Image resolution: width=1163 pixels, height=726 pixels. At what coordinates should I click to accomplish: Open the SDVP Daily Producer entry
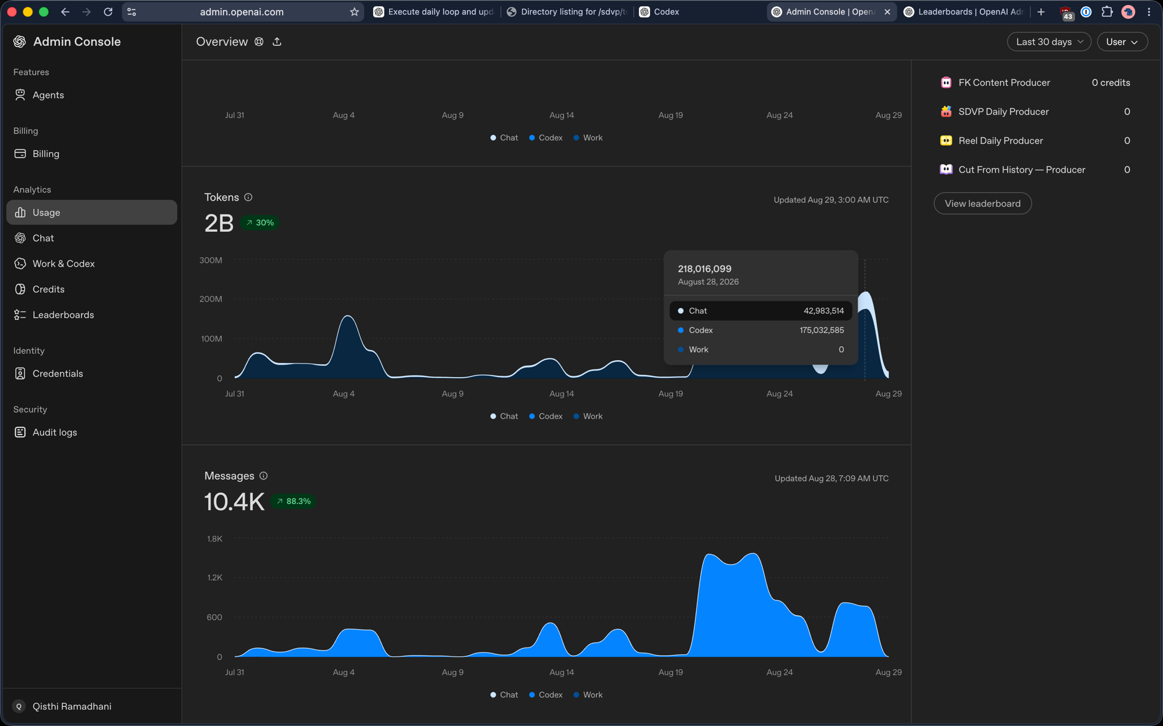pos(1035,112)
